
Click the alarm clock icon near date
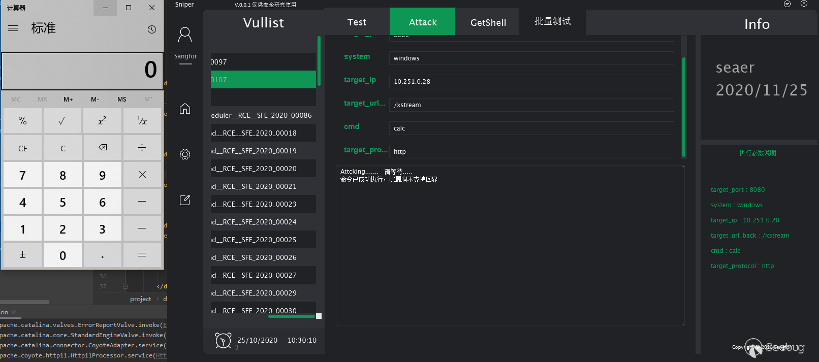pos(223,340)
